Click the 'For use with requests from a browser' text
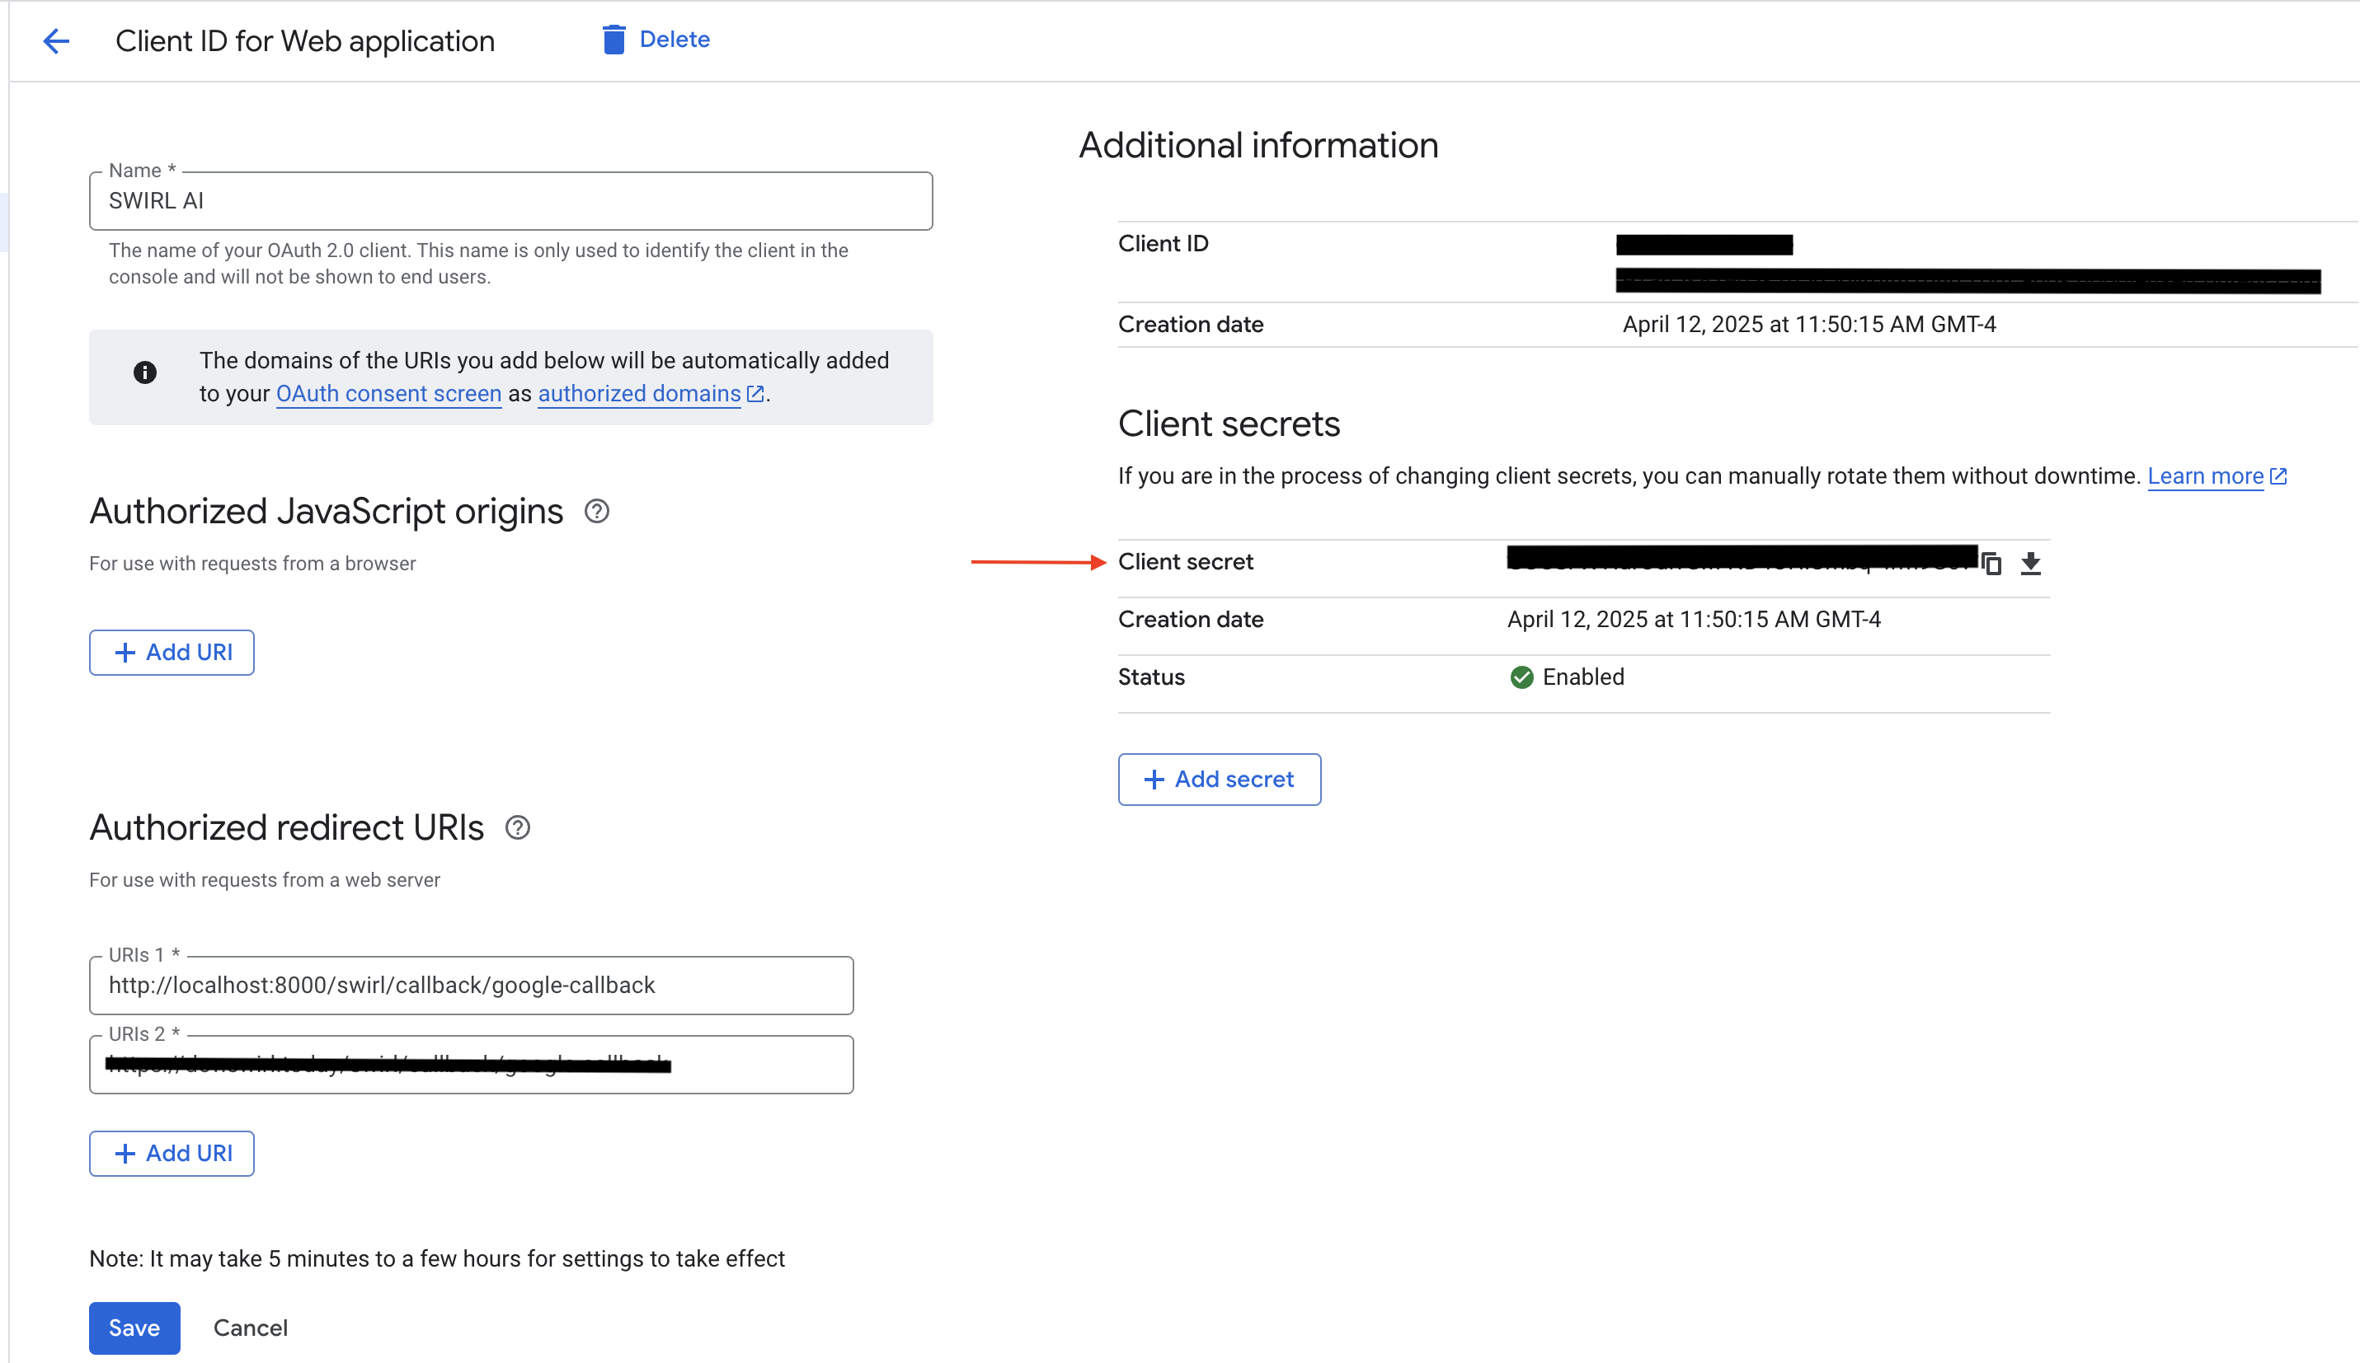This screenshot has width=2360, height=1363. coord(252,564)
